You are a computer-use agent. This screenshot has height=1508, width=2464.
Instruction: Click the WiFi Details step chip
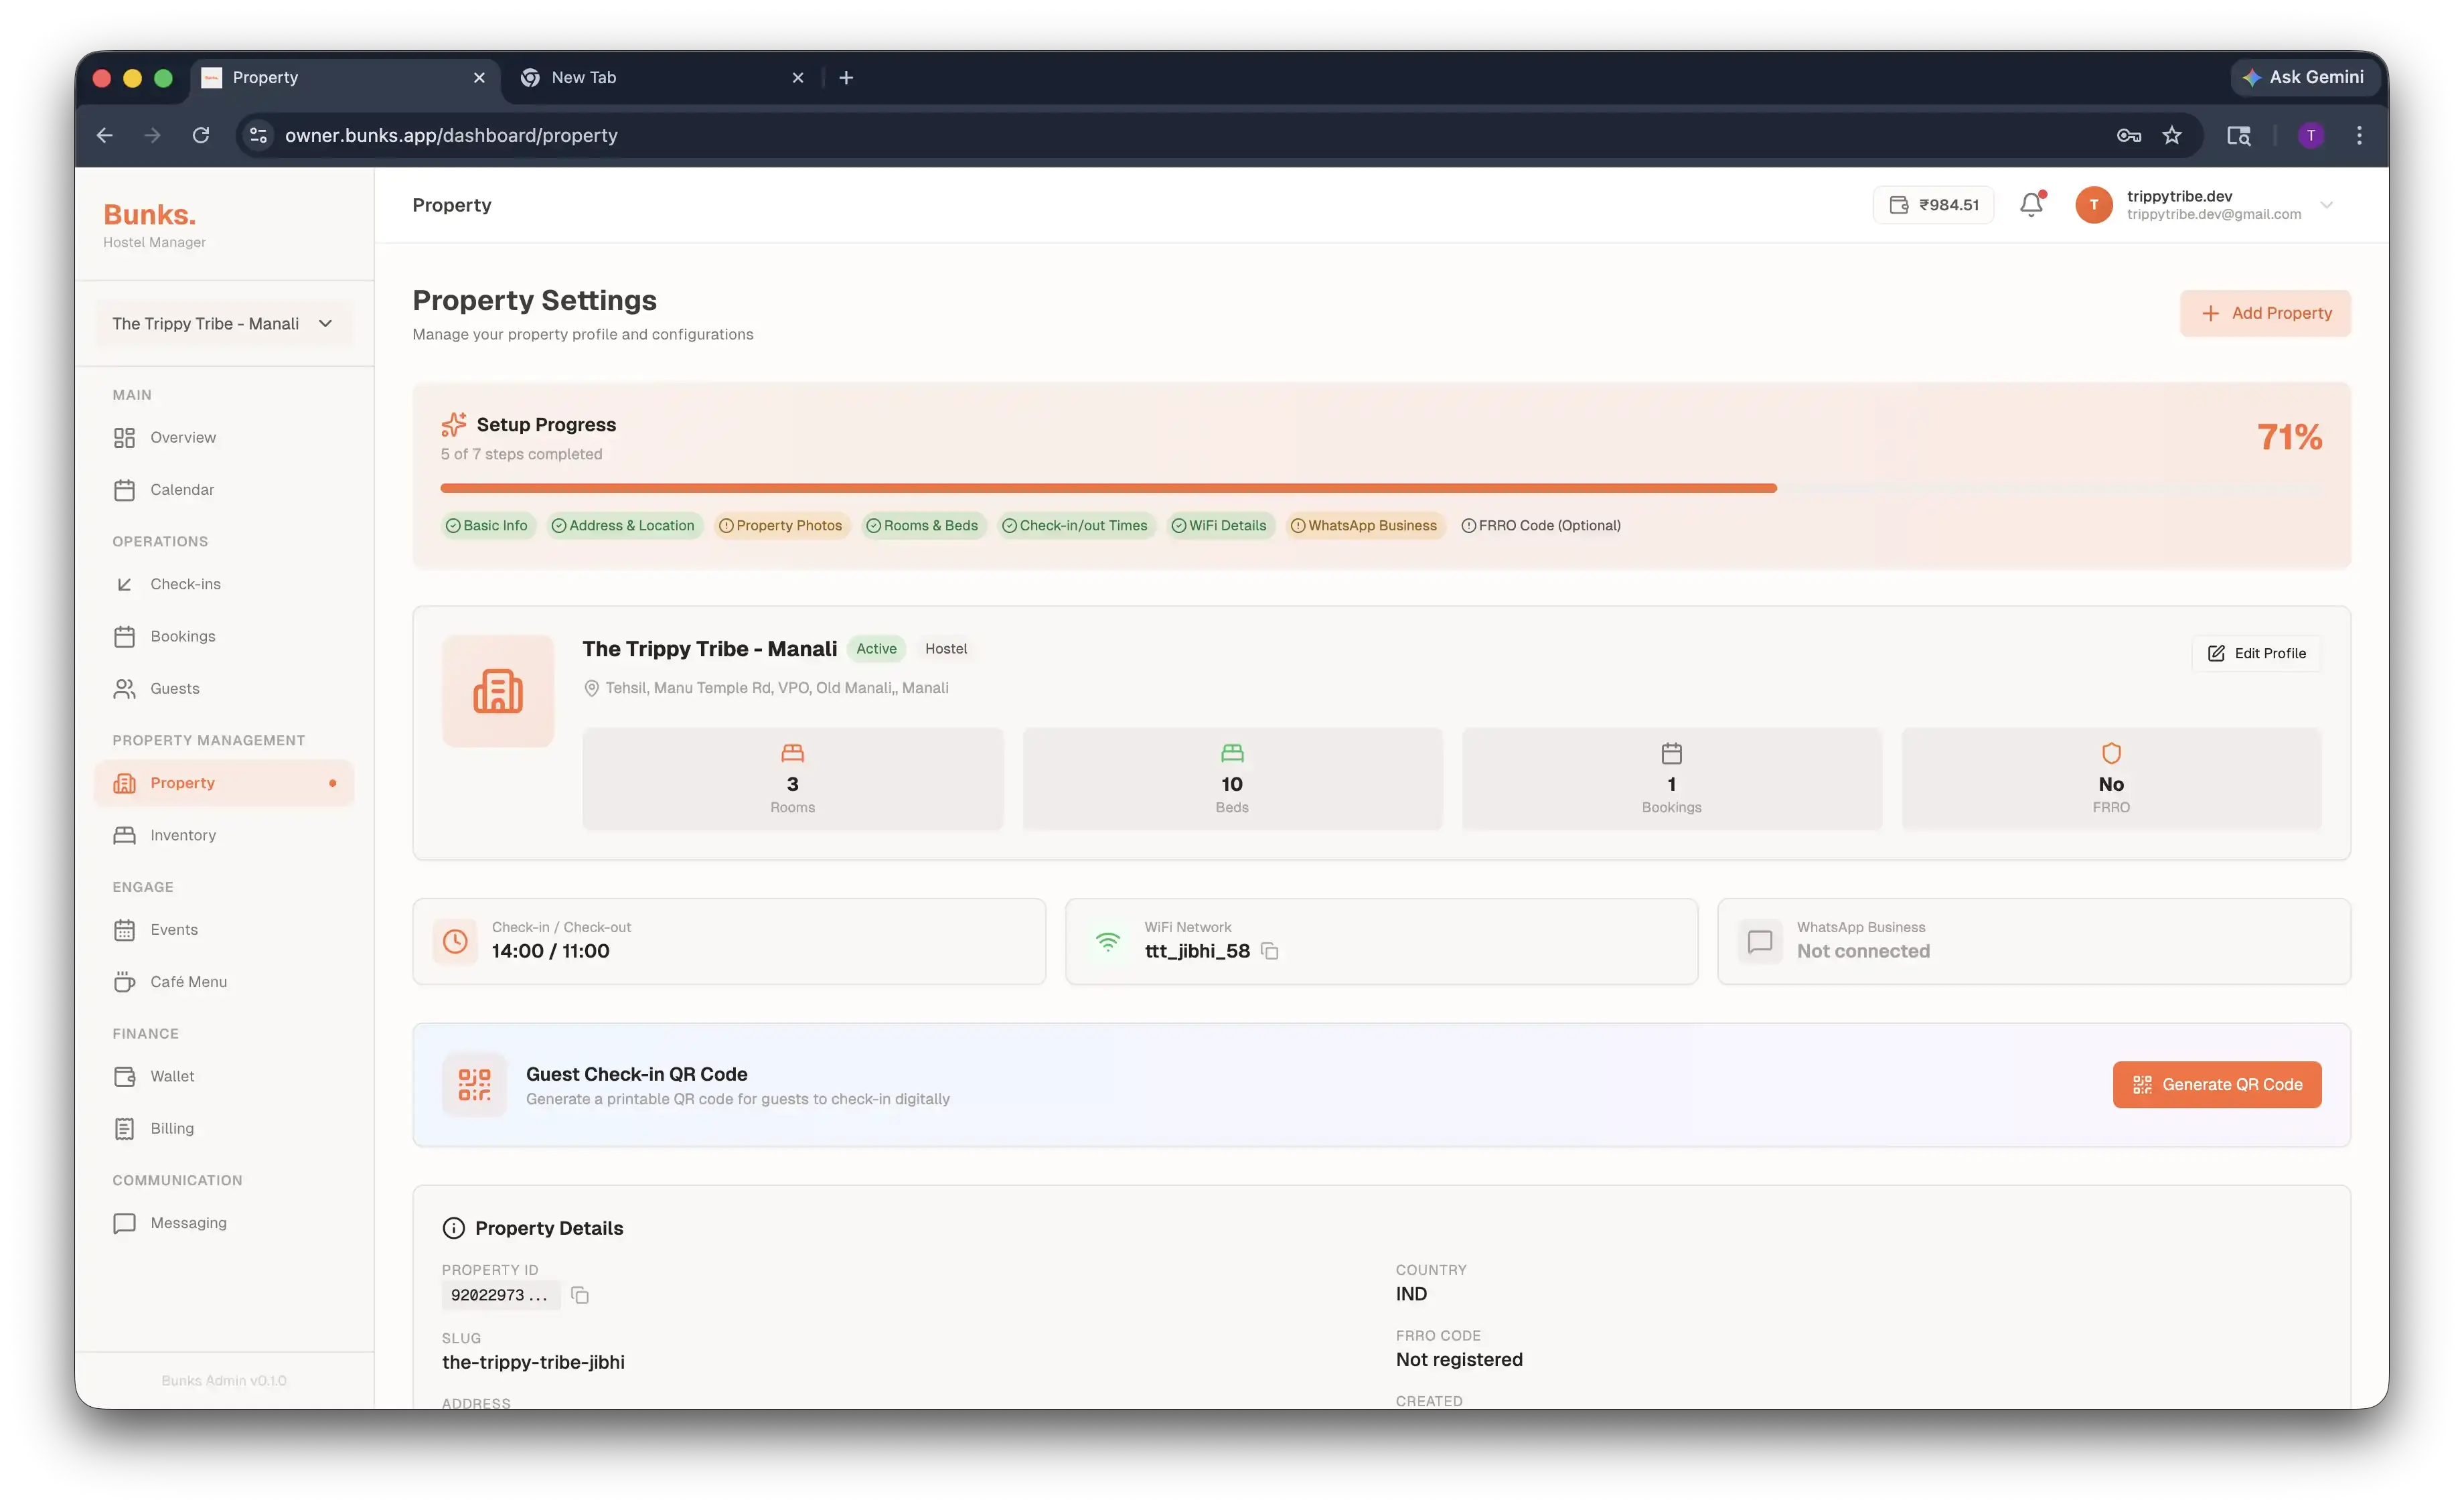pos(1220,526)
